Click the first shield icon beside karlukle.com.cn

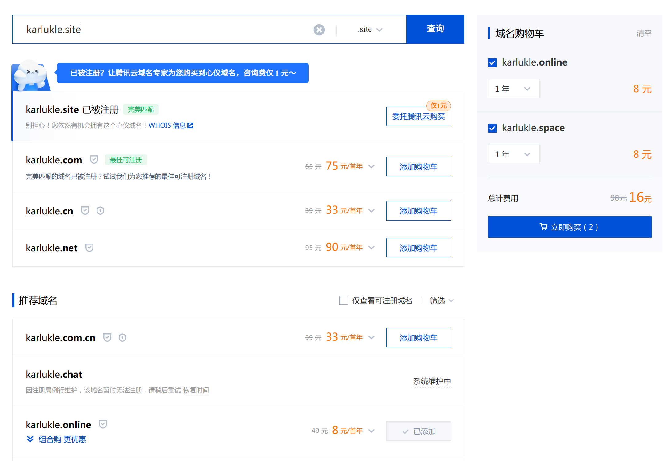107,337
